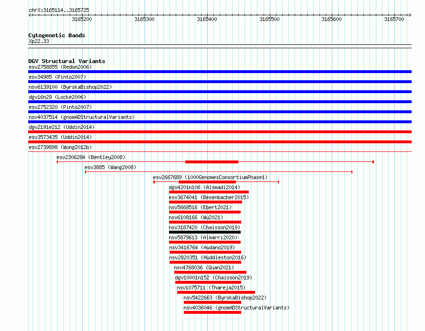Click the nsv4768036 (Quan2021) label
Viewport: 425px width, 331px height.
[x=204, y=267]
